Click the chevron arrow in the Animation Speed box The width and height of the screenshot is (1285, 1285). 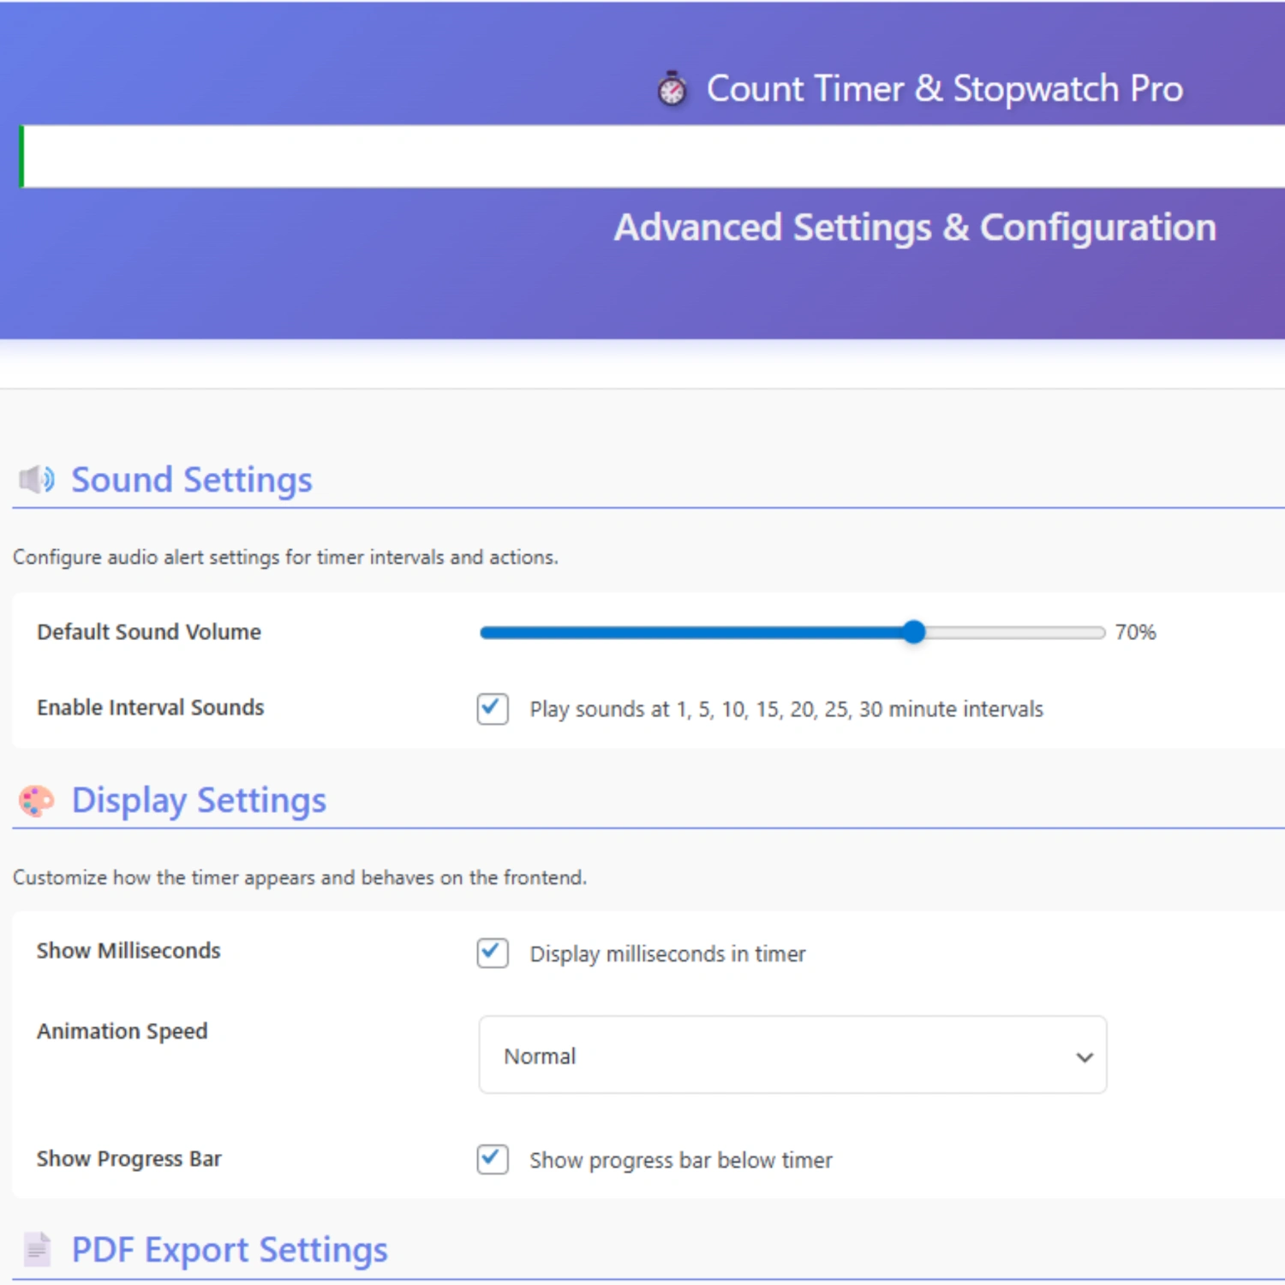pyautogui.click(x=1084, y=1057)
